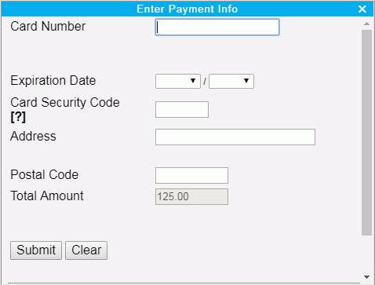Open the expiration year dropdown

pos(231,81)
